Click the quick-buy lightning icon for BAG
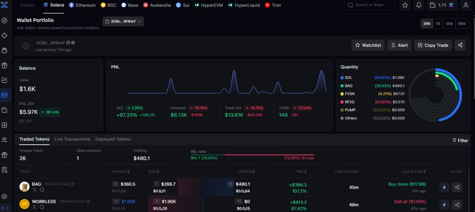 444,187
